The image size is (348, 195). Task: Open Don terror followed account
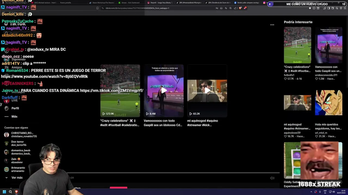[x=15, y=143]
